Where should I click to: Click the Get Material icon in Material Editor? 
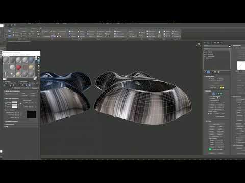5,86
